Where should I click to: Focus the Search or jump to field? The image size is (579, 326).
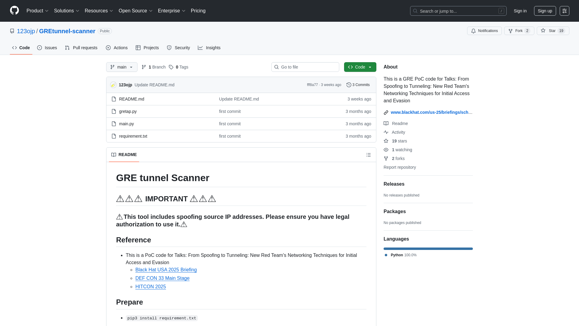tap(458, 11)
